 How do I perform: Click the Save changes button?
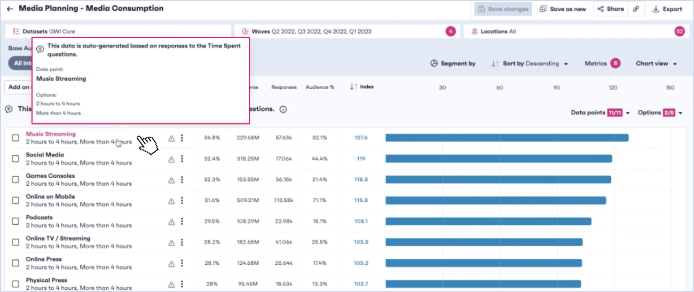pos(503,9)
